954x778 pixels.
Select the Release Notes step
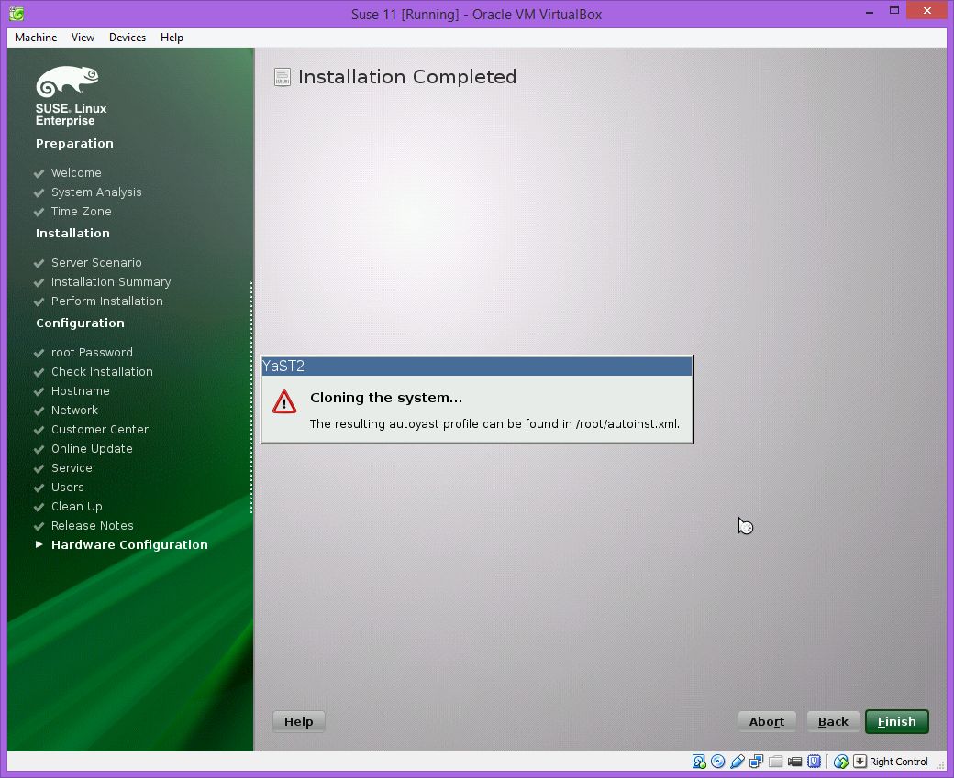92,526
